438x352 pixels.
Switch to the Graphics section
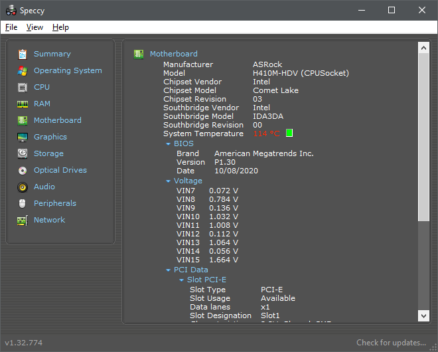(50, 137)
